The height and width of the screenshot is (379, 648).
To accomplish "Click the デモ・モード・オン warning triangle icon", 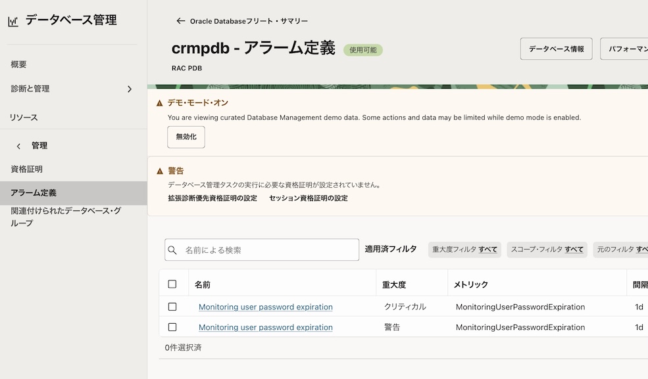I will (x=159, y=103).
